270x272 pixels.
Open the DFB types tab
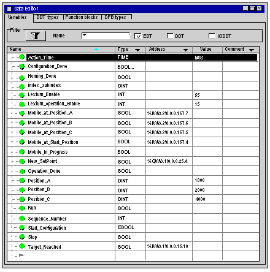click(x=115, y=17)
